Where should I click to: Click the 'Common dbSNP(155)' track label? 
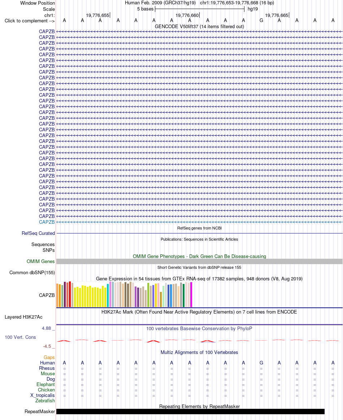click(32, 273)
